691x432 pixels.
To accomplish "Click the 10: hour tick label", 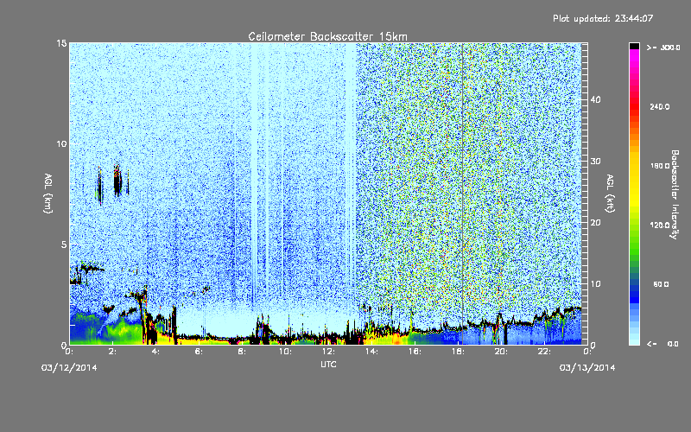I will coord(285,352).
